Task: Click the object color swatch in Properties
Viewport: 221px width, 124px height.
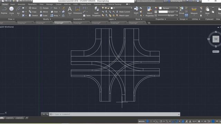Action: click(160, 8)
